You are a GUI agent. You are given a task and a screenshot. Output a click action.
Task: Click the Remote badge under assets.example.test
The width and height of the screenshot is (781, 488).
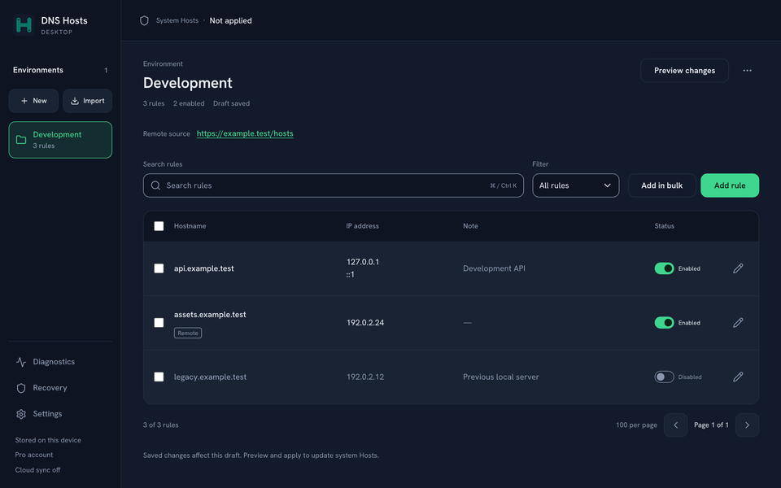pyautogui.click(x=188, y=333)
